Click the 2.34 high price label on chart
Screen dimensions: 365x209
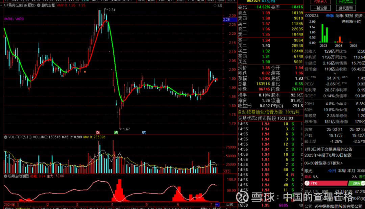[x=112, y=10]
